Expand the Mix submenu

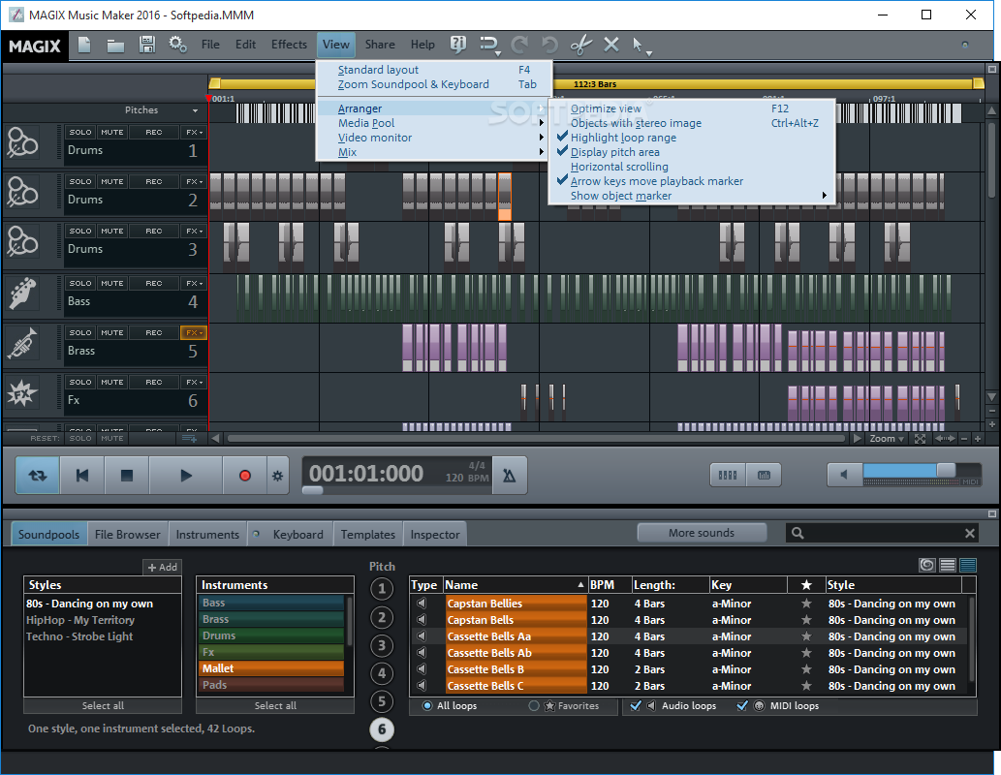(433, 152)
